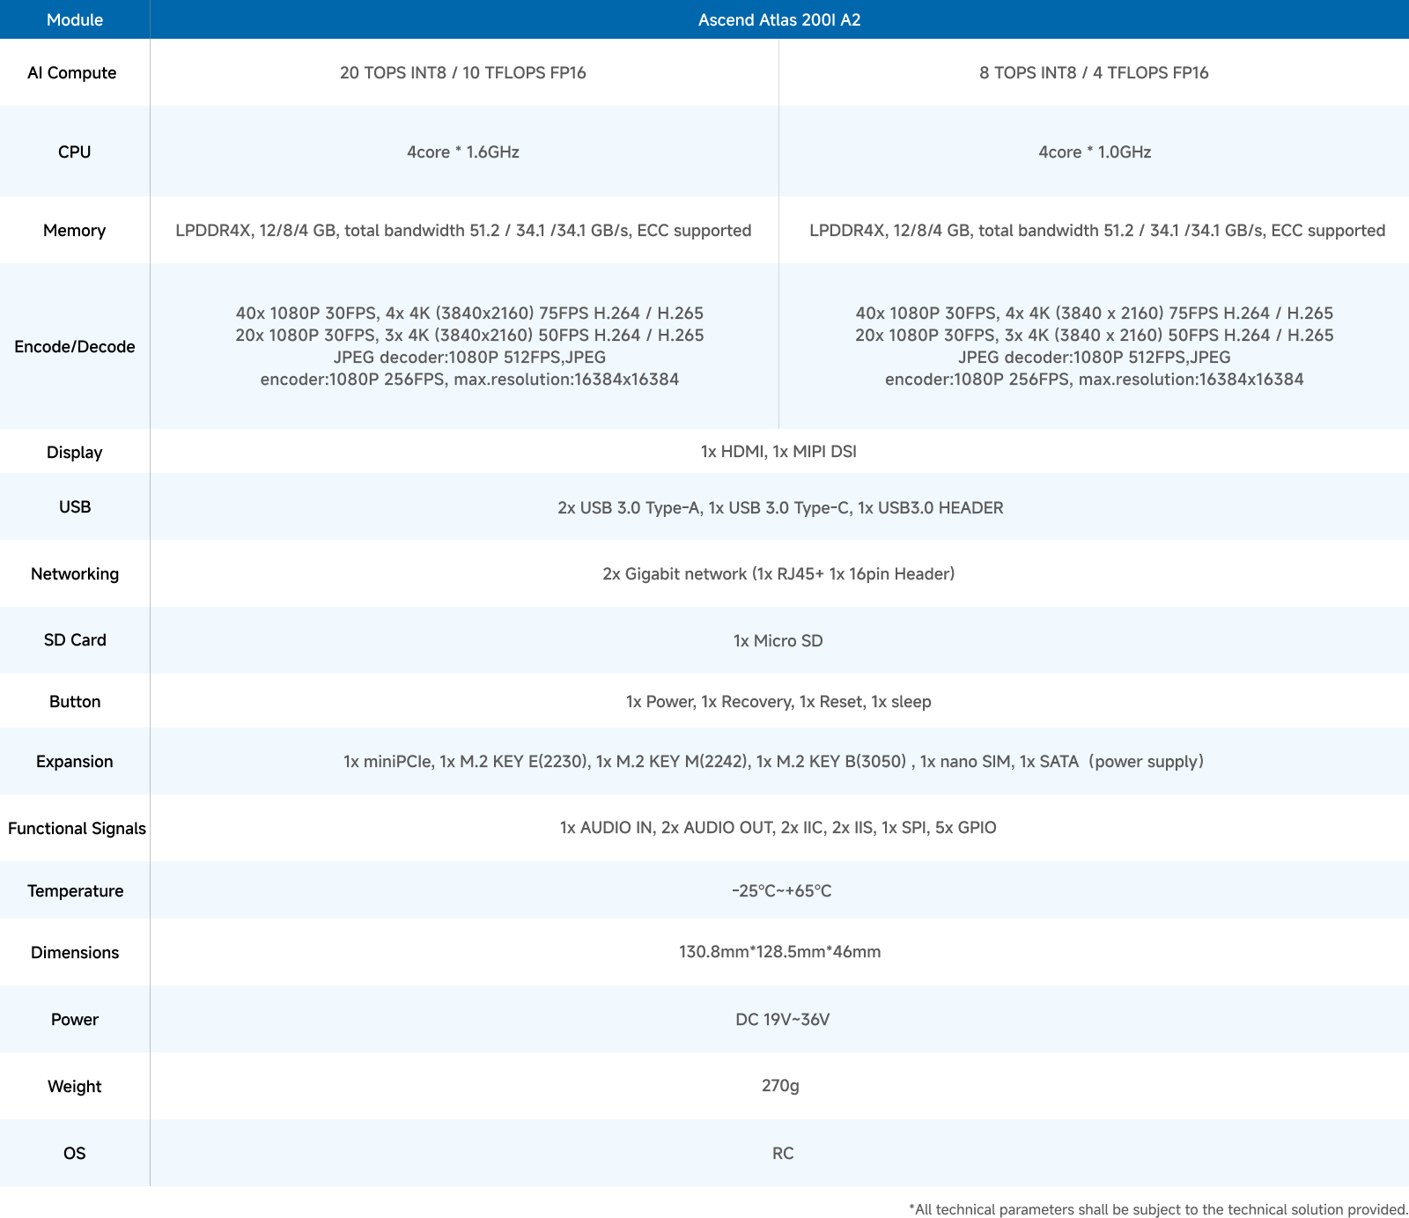Select the '2x USB 3.0 Type-A' ports value
Screen dimensions: 1409x1218
780,508
